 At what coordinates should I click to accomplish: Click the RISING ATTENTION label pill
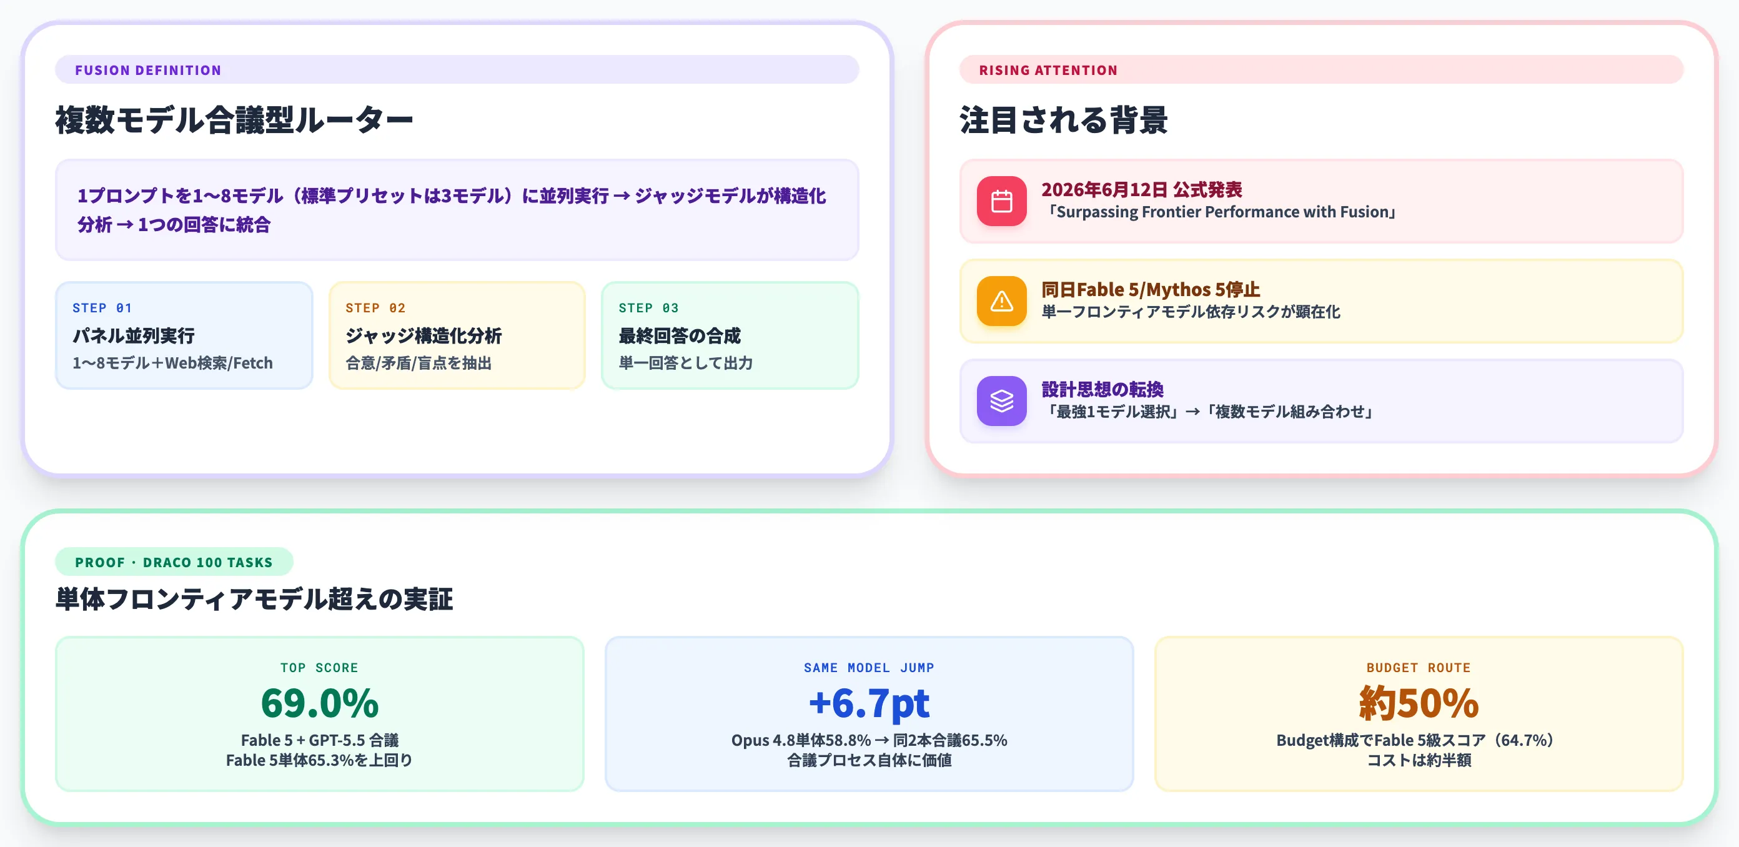coord(1321,69)
